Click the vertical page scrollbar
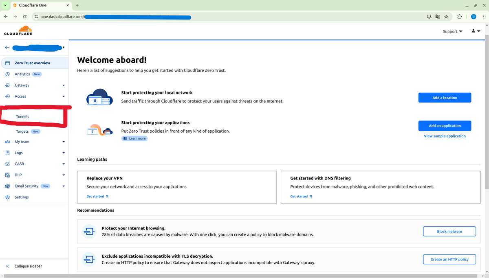The width and height of the screenshot is (489, 278). pyautogui.click(x=487, y=112)
